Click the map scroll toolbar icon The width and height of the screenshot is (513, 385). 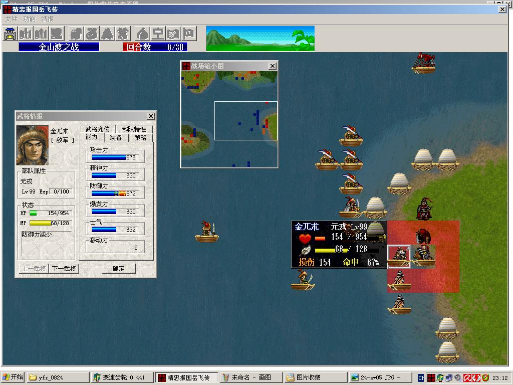(x=173, y=34)
